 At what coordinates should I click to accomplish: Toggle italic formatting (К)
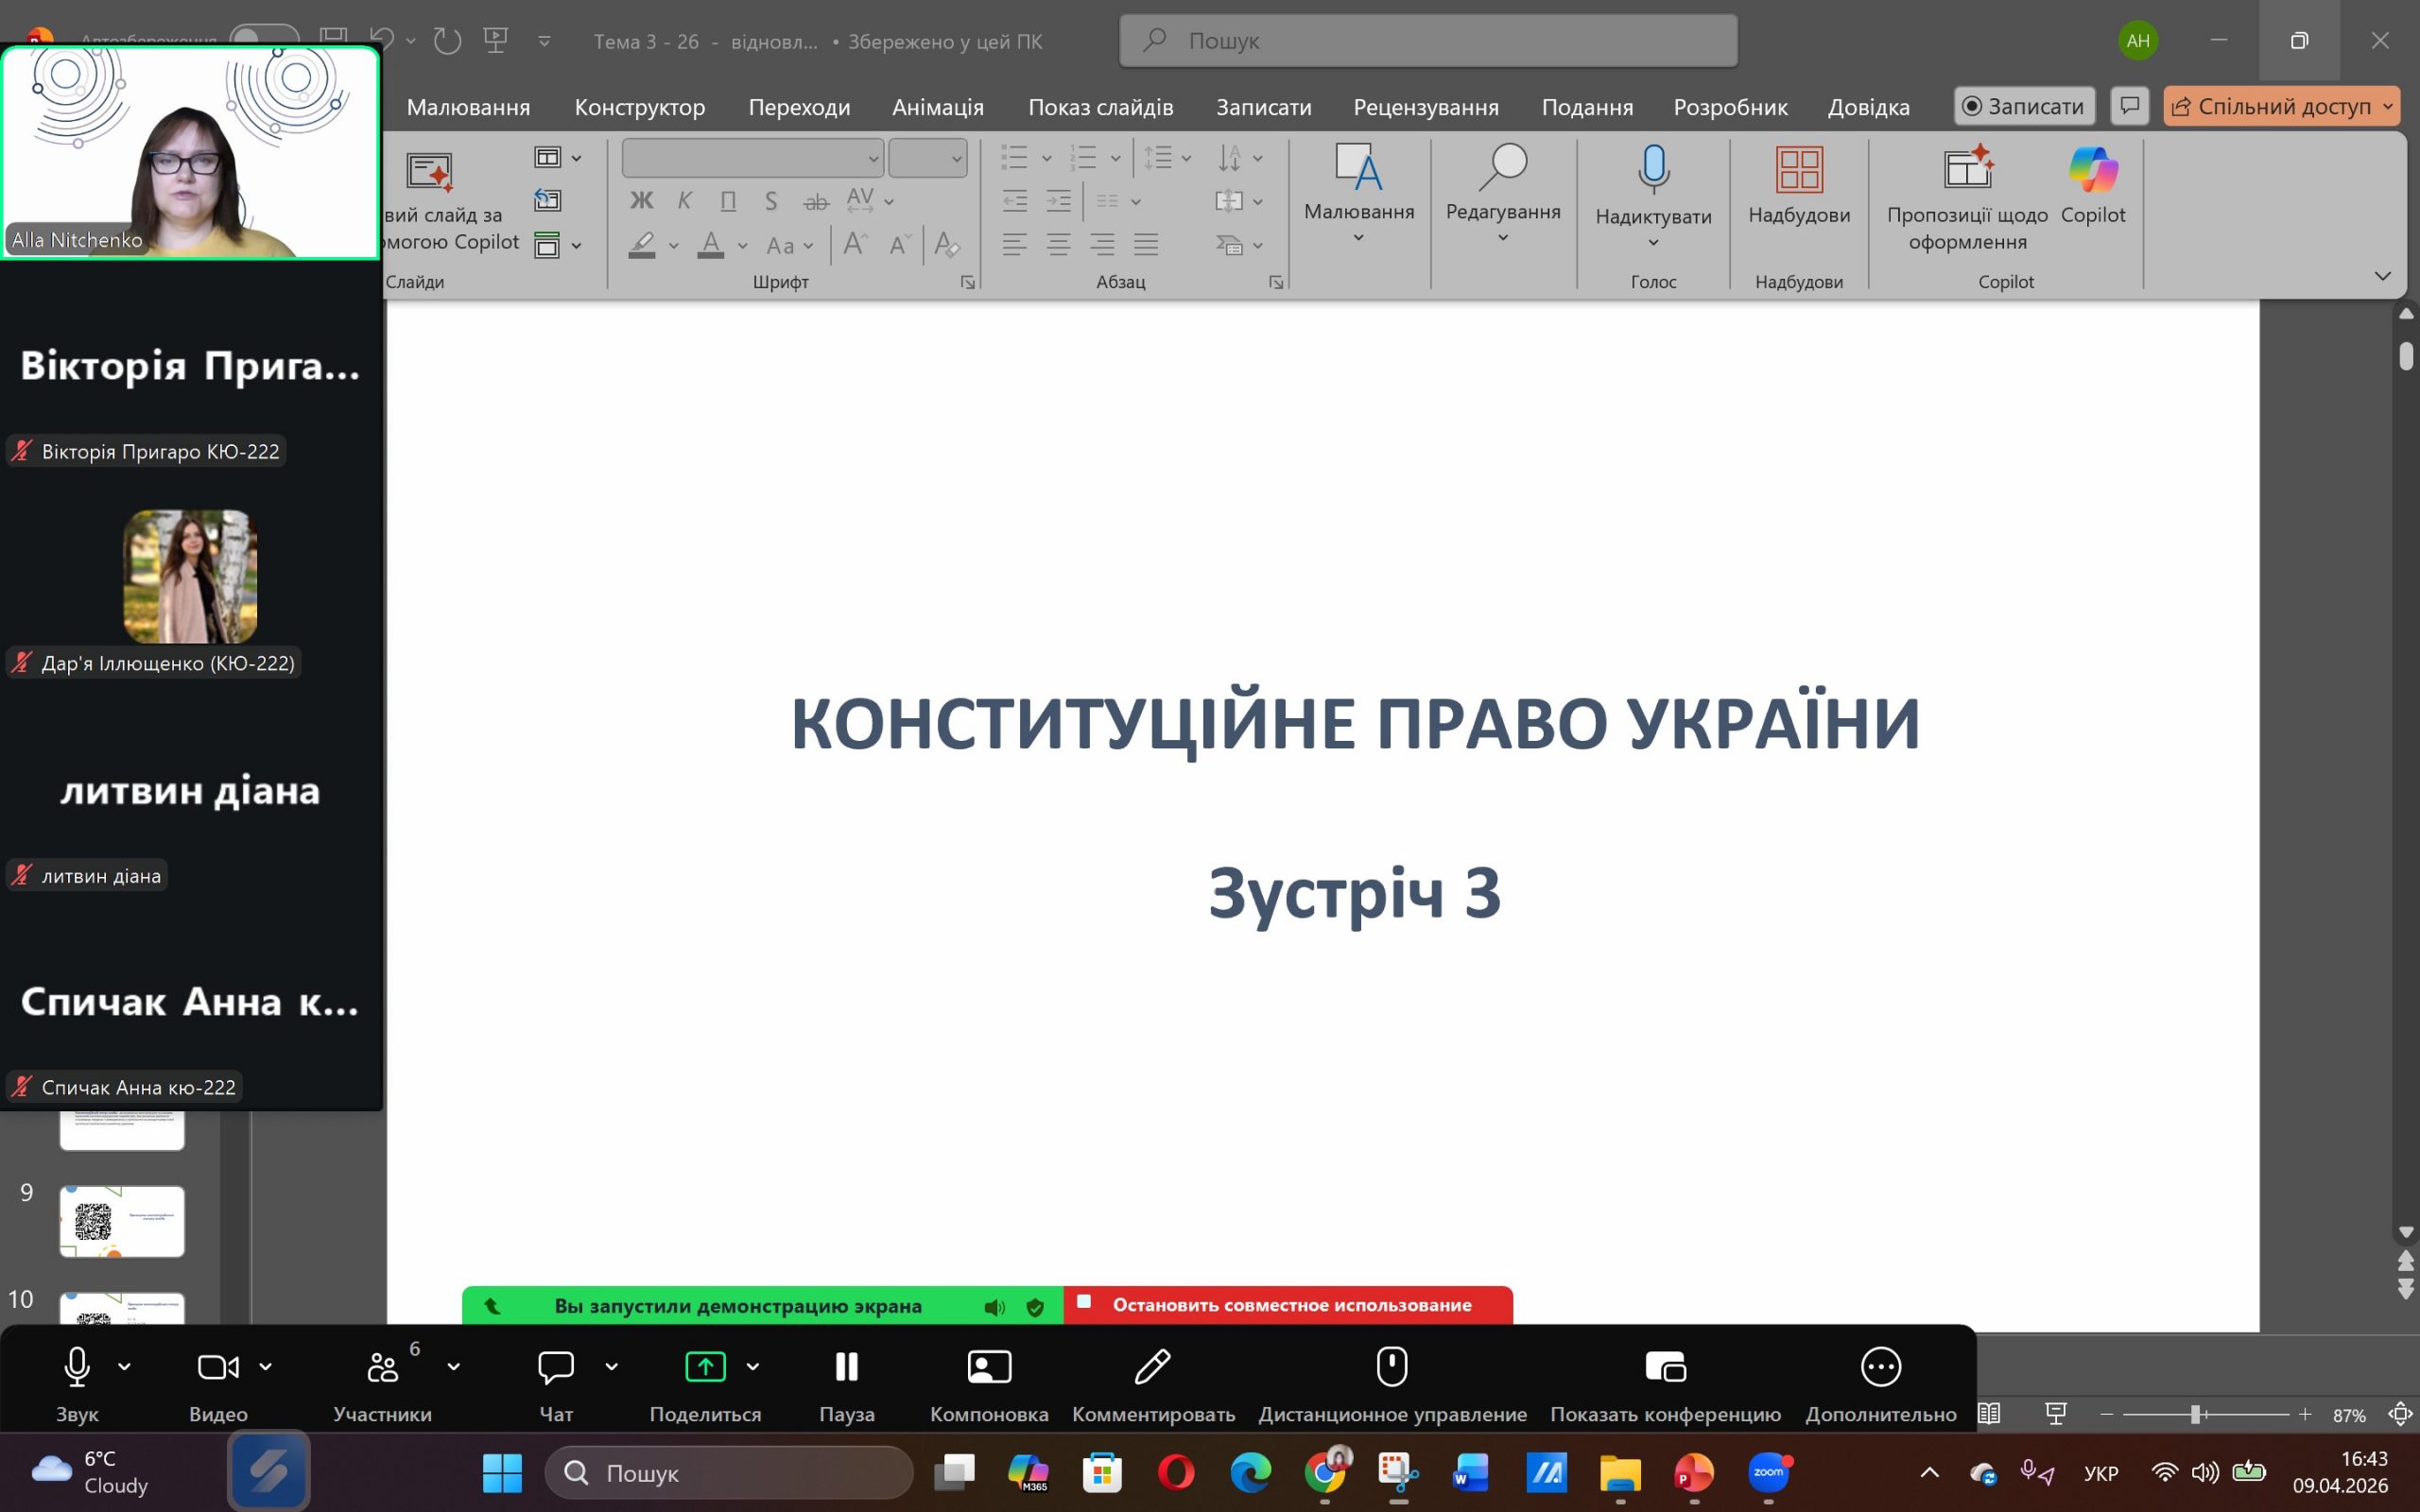pos(685,201)
